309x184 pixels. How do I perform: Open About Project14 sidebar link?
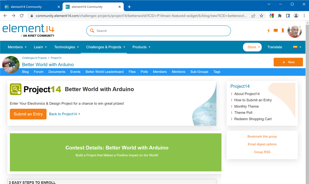pos(247,94)
